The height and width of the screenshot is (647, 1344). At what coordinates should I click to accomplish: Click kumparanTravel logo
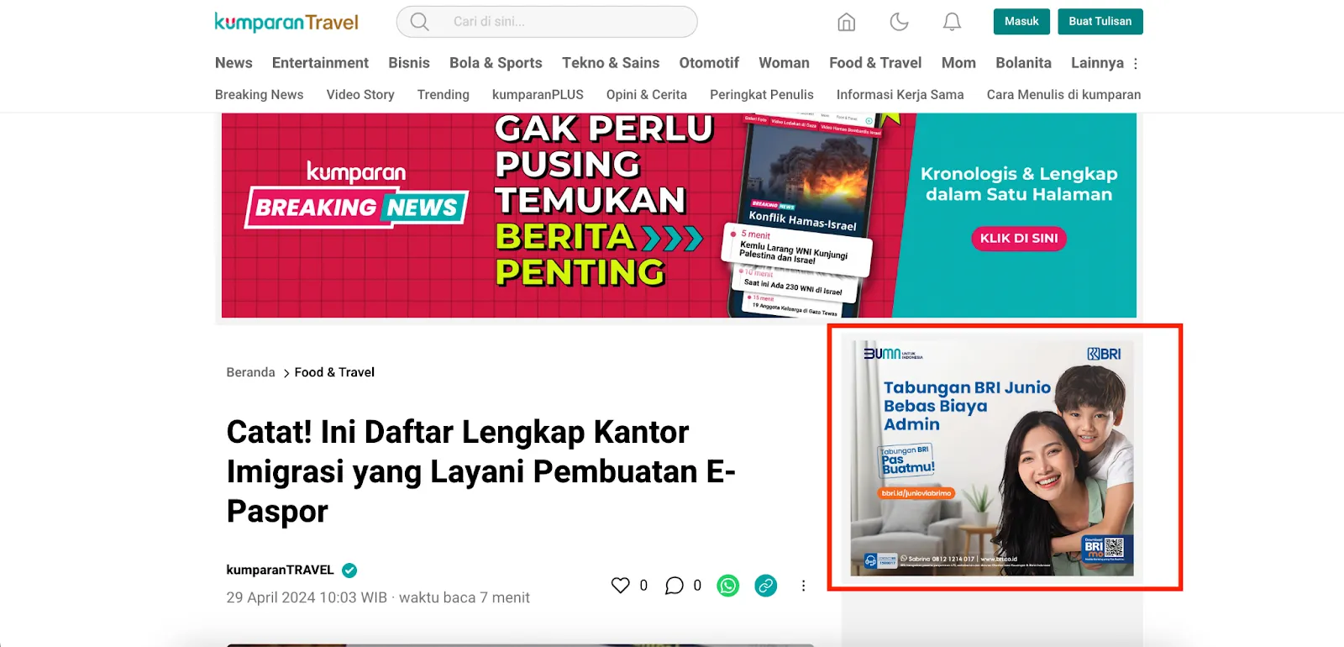[x=286, y=22]
